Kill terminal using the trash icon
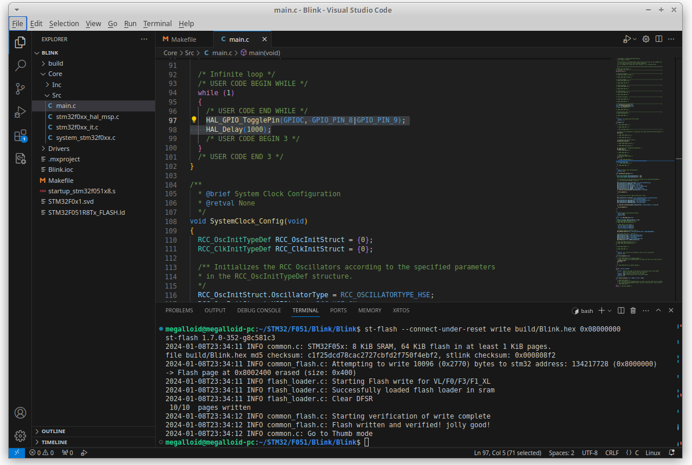 (633, 311)
